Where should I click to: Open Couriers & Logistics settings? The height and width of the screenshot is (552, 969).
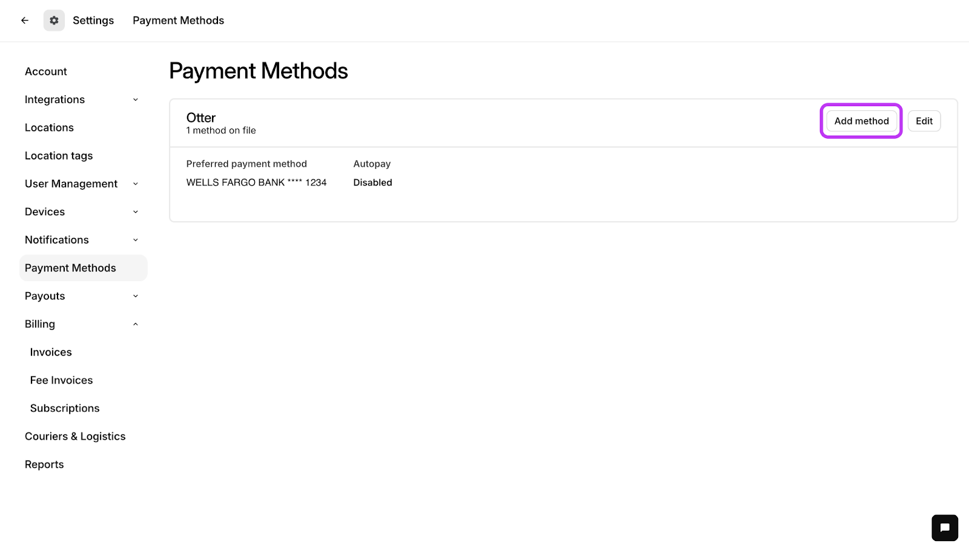coord(75,436)
